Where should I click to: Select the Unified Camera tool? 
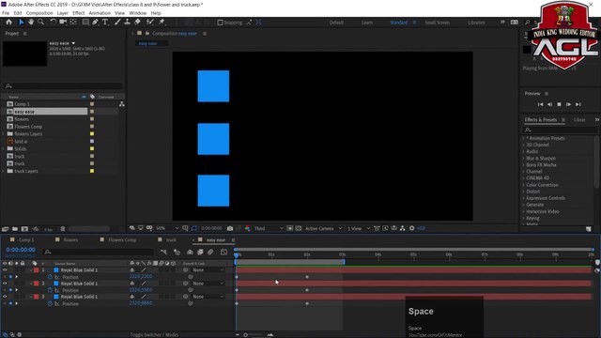63,23
